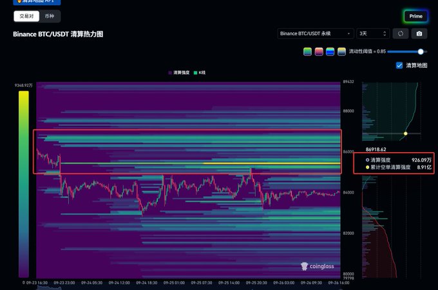Toggle the K线 legend item
The image size is (438, 290).
[x=200, y=73]
